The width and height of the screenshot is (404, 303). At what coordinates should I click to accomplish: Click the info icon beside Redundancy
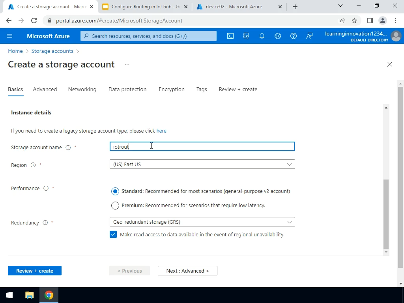click(45, 223)
